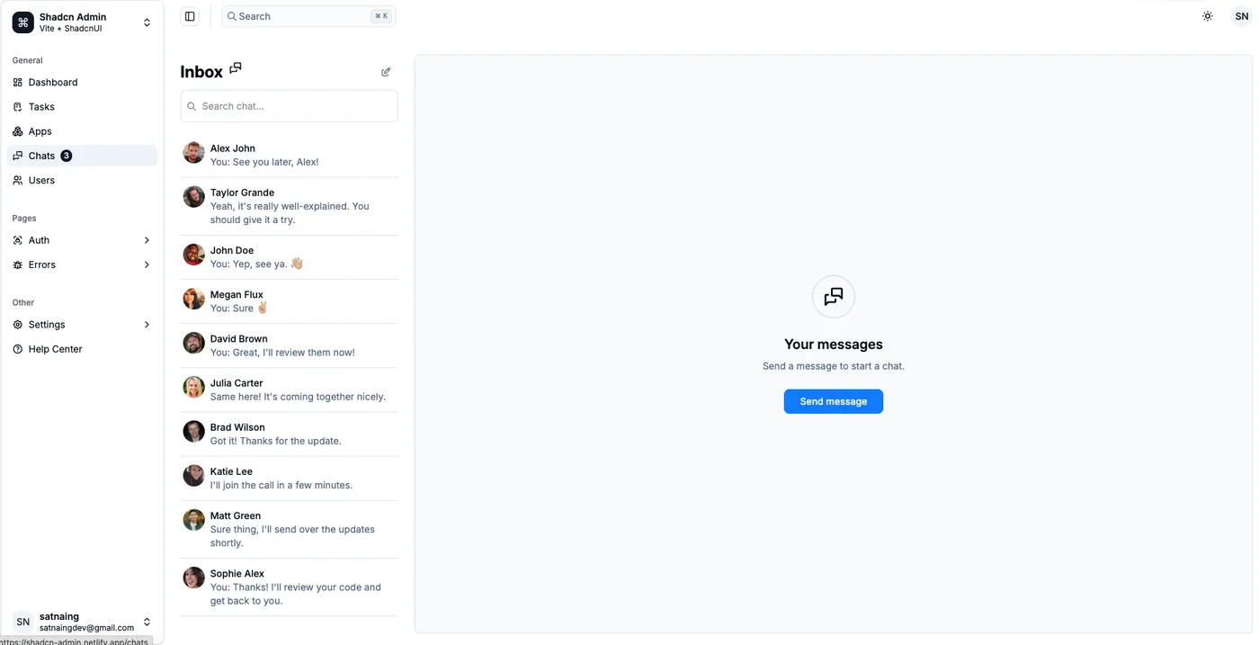
Task: Toggle the sidebar panel icon
Action: tap(190, 16)
